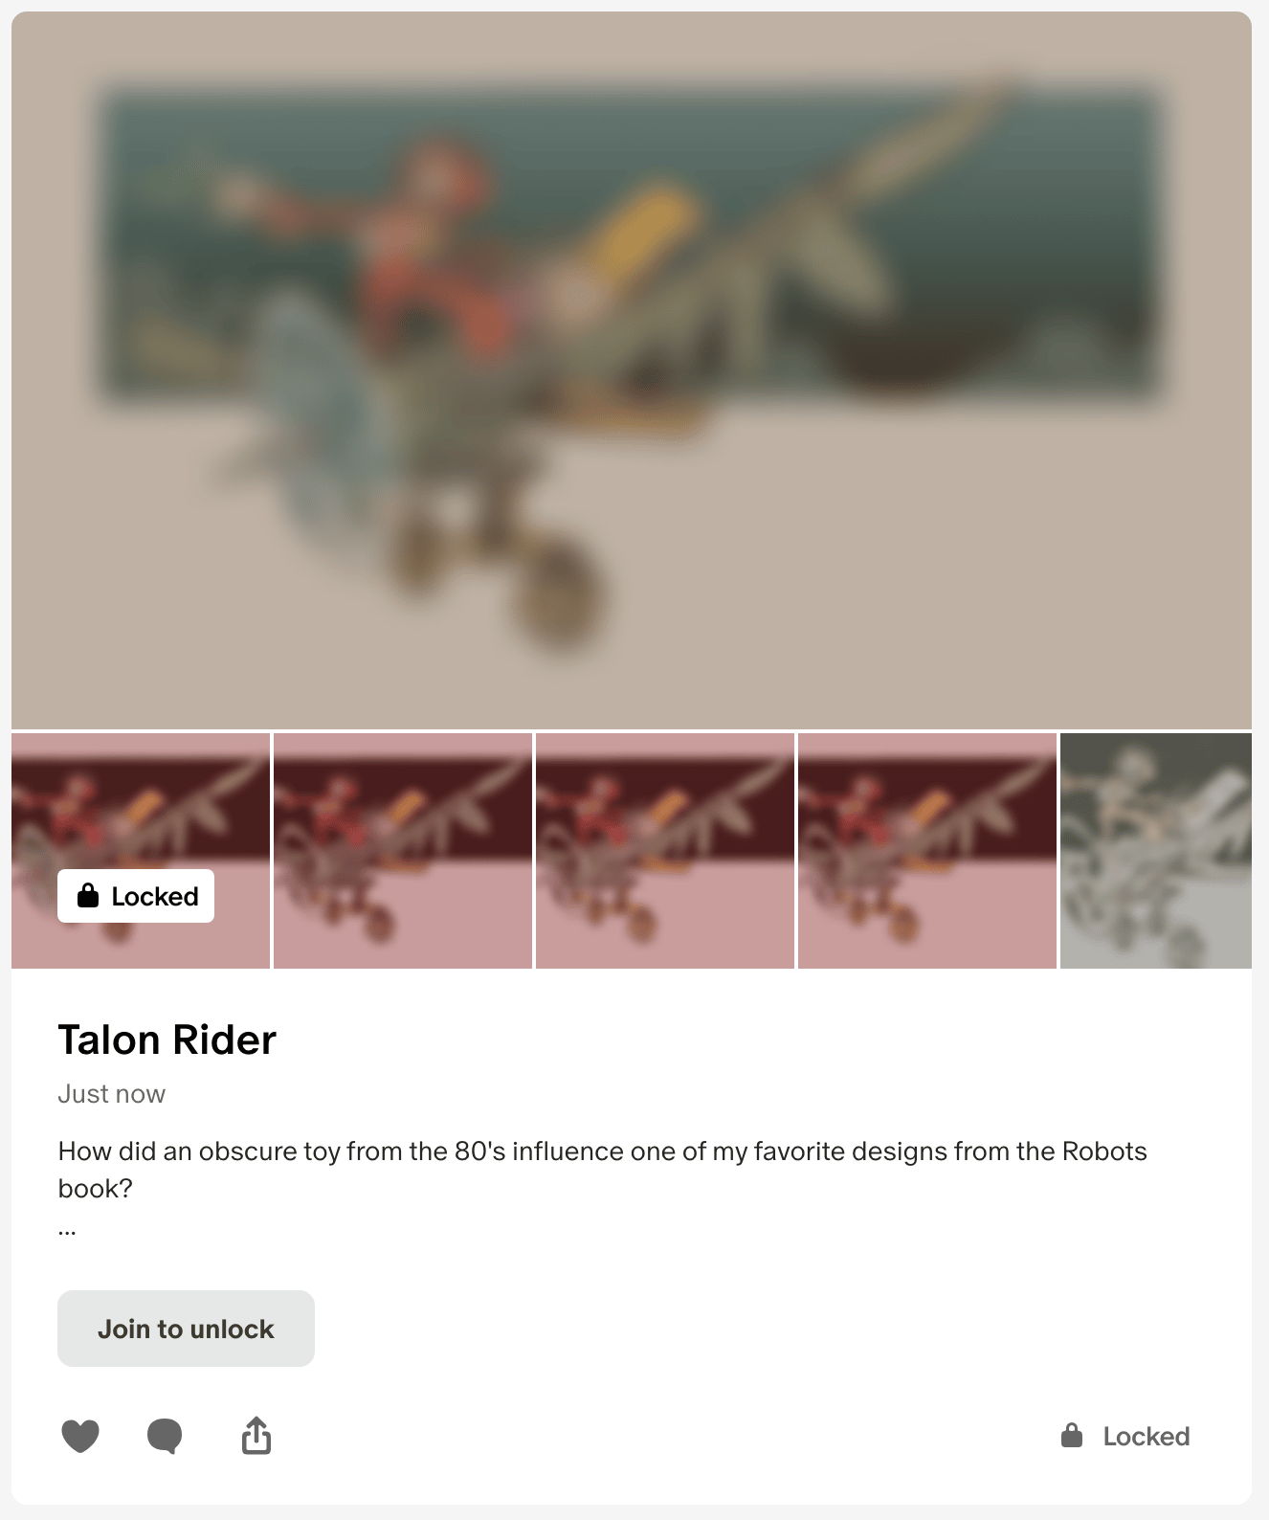The width and height of the screenshot is (1269, 1520).
Task: Open the Talon Rider post title
Action: pos(167,1039)
